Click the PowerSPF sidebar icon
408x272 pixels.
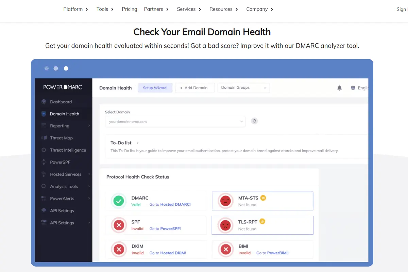[44, 162]
